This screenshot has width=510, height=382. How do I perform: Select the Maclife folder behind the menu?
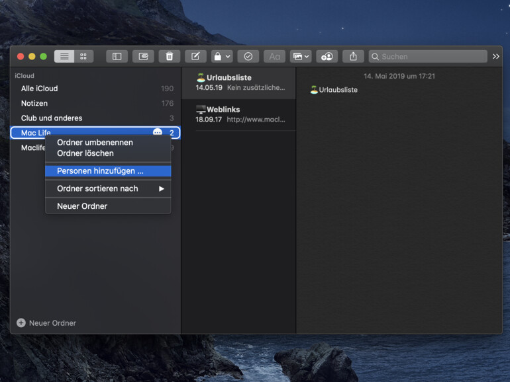click(33, 147)
